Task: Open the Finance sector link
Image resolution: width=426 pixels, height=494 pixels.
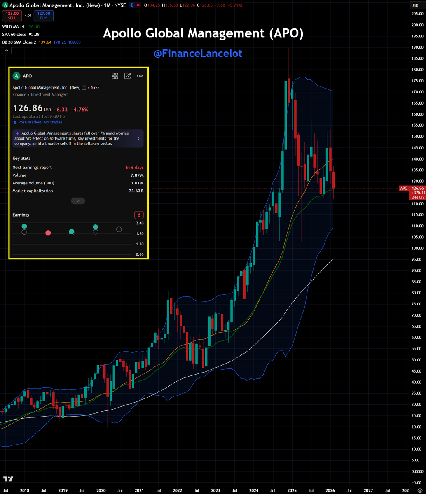Action: [x=19, y=95]
